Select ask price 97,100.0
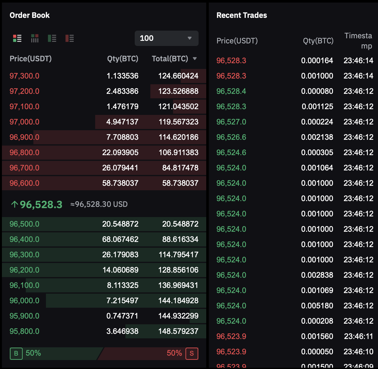The height and width of the screenshot is (369, 378). [24, 107]
